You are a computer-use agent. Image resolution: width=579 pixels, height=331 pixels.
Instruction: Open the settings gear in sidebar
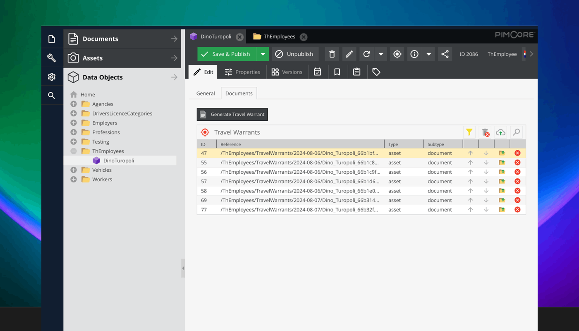tap(52, 77)
